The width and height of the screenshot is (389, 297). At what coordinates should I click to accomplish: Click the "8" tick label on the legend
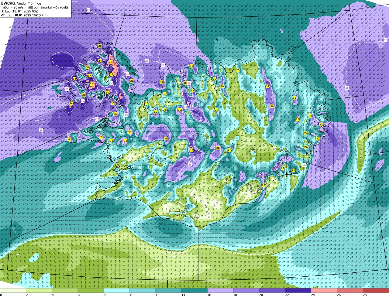click(x=105, y=295)
